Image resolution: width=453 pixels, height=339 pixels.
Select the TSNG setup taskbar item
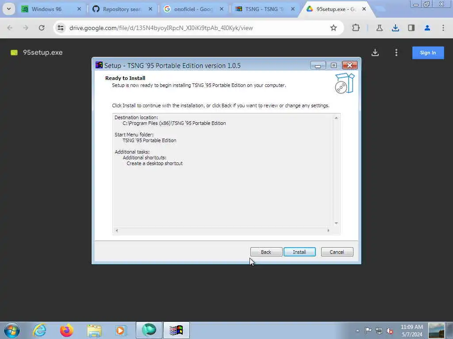[x=177, y=330]
